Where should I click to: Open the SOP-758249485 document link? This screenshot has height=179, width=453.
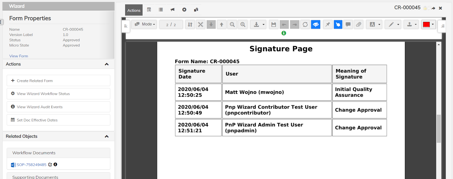(x=31, y=165)
